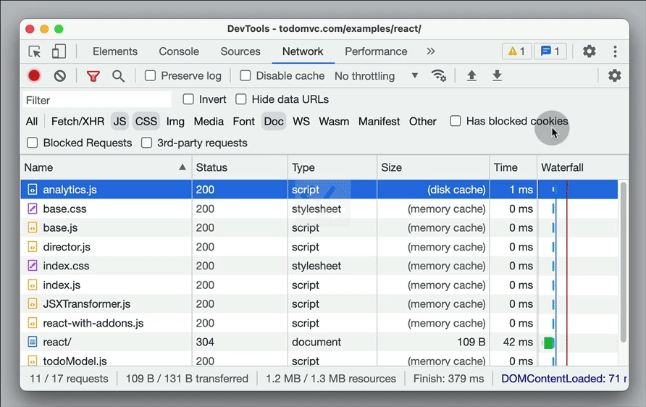The width and height of the screenshot is (646, 407).
Task: Open the No throttling dropdown
Action: [x=376, y=76]
